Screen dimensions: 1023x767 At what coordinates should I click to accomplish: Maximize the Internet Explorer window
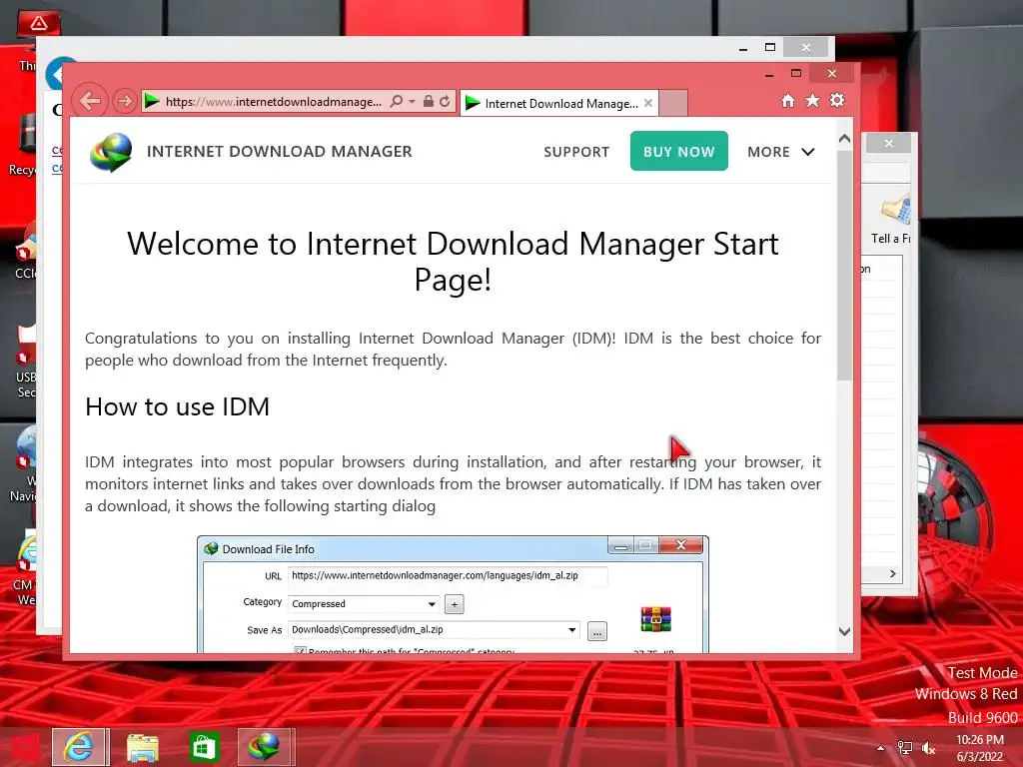(796, 73)
